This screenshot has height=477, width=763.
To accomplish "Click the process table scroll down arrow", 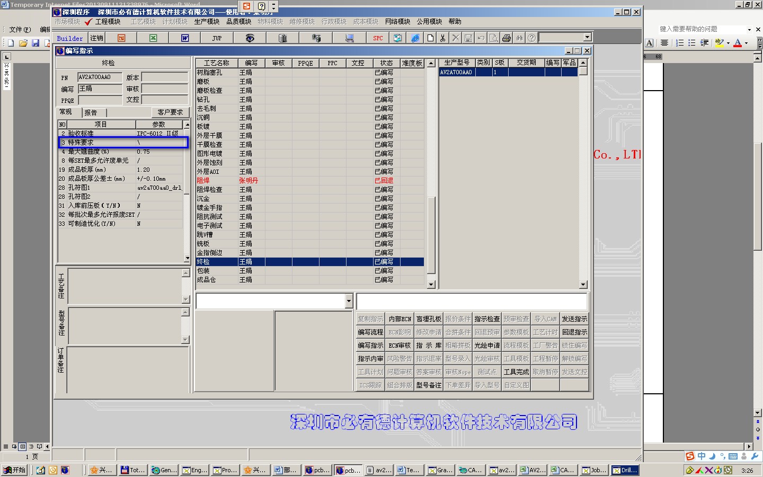I will [x=431, y=285].
